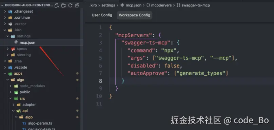Screen dimensions: 274x130
Task: Click the "disabled" key on line 6
Action: [143, 66]
